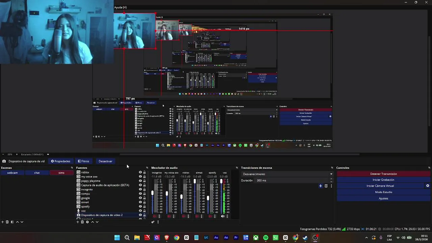Increase transition duration stepper up arrow

[331, 179]
